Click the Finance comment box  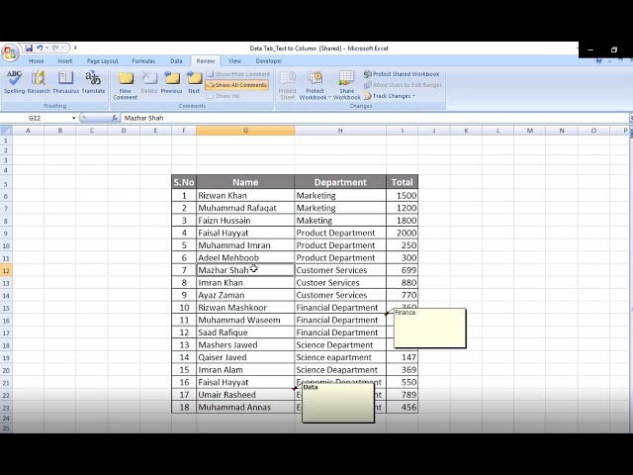click(x=429, y=328)
